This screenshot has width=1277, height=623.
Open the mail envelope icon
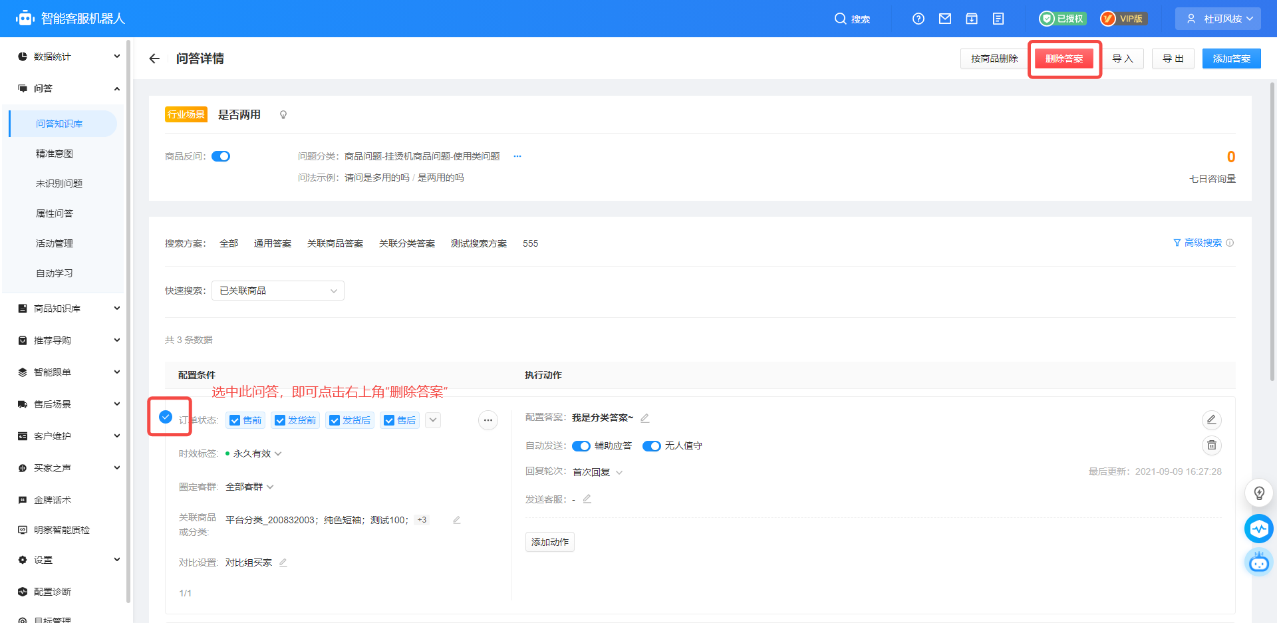[945, 19]
